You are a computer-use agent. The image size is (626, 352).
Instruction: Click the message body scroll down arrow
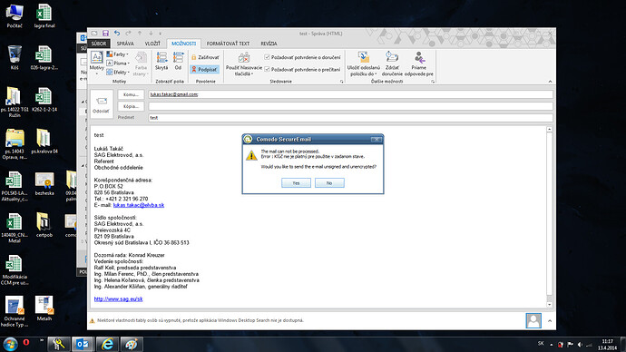pyautogui.click(x=550, y=305)
